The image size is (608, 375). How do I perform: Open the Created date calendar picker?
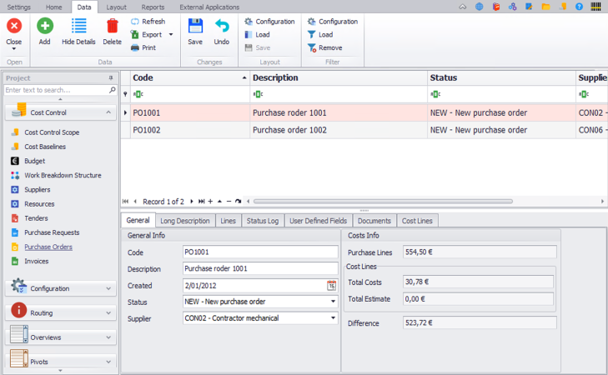(x=331, y=286)
